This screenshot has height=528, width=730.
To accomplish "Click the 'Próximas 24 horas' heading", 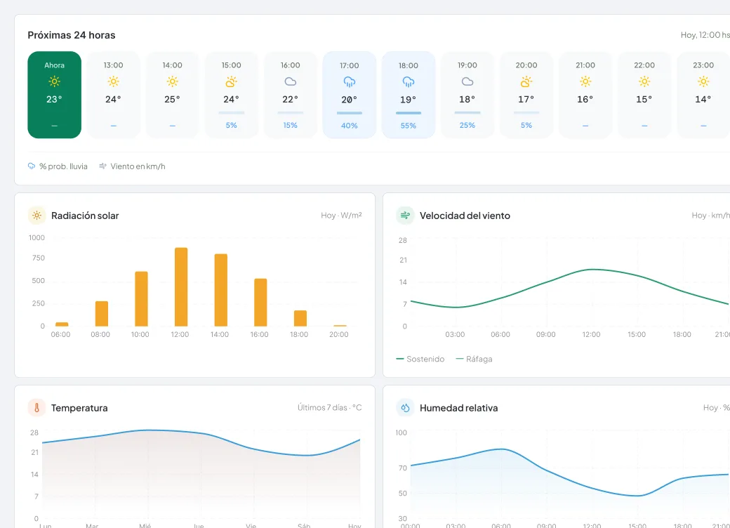I will pos(71,35).
